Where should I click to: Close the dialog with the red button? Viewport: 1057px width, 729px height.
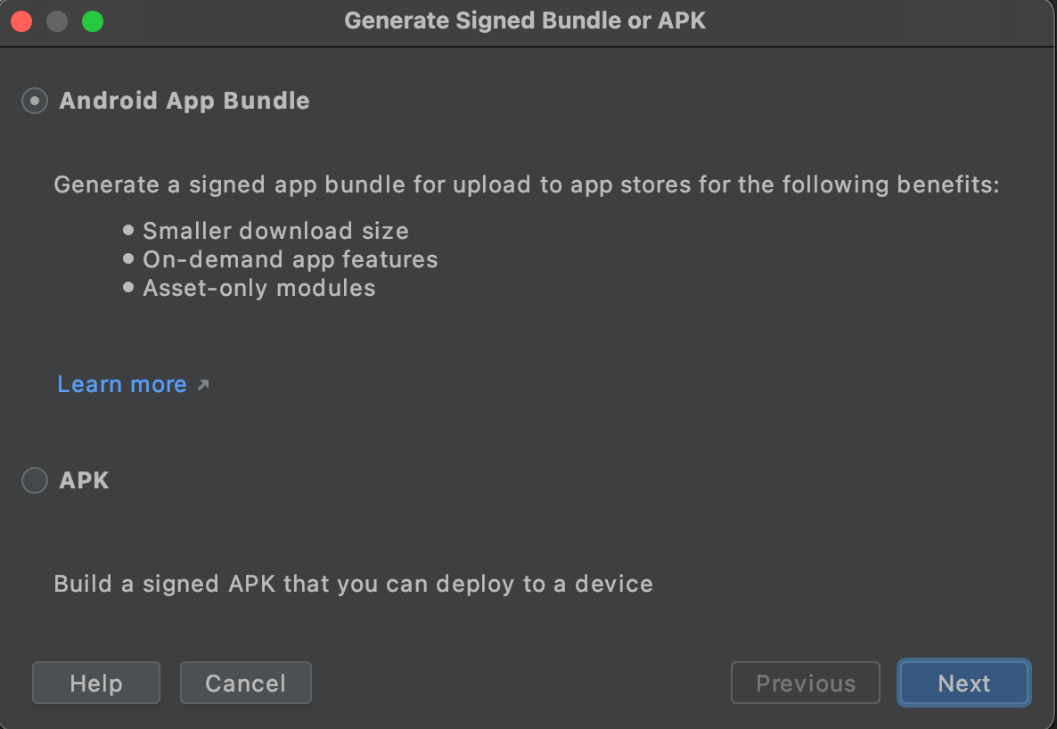(21, 20)
